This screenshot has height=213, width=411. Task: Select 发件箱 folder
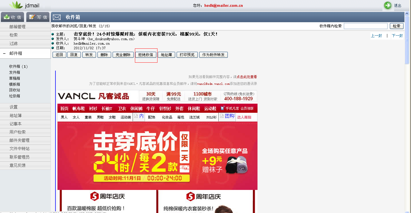[15, 72]
